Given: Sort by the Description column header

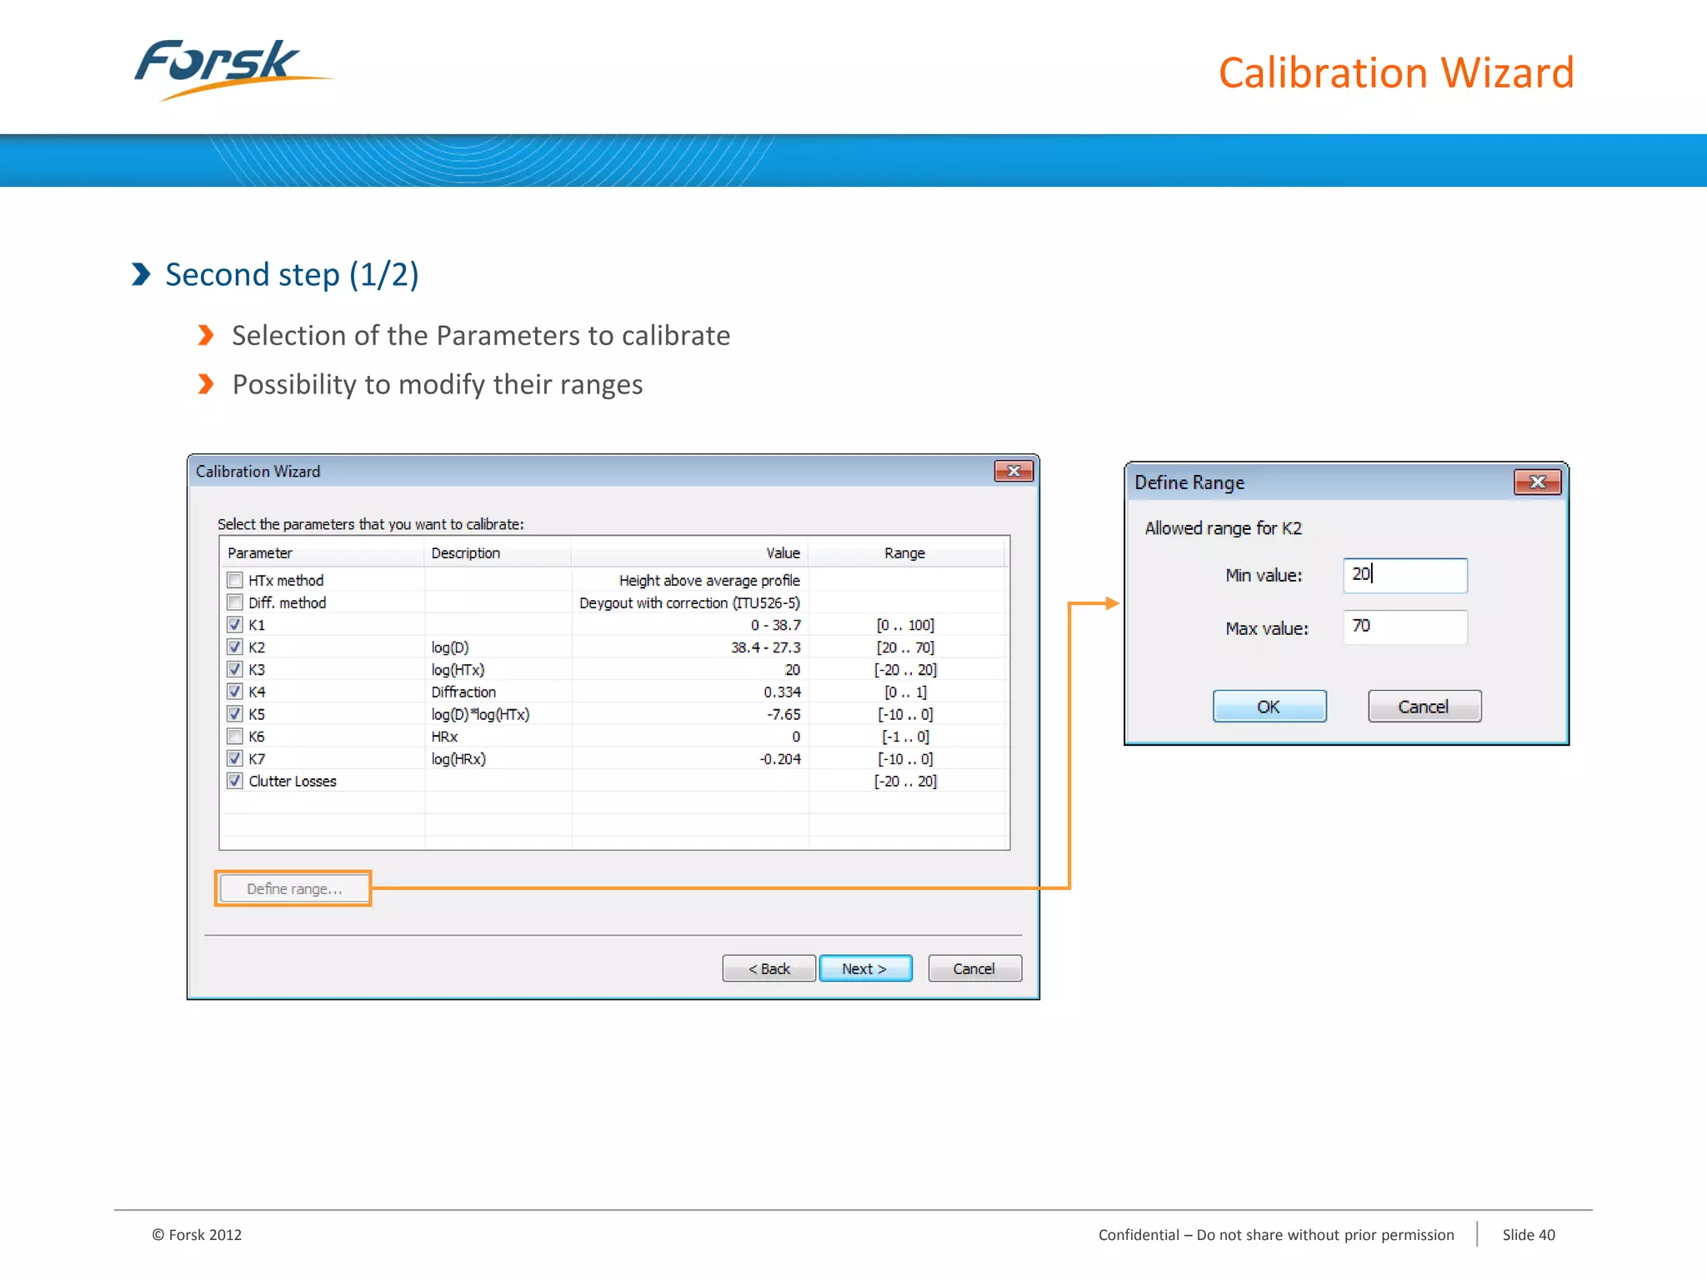Looking at the screenshot, I should click(x=498, y=552).
